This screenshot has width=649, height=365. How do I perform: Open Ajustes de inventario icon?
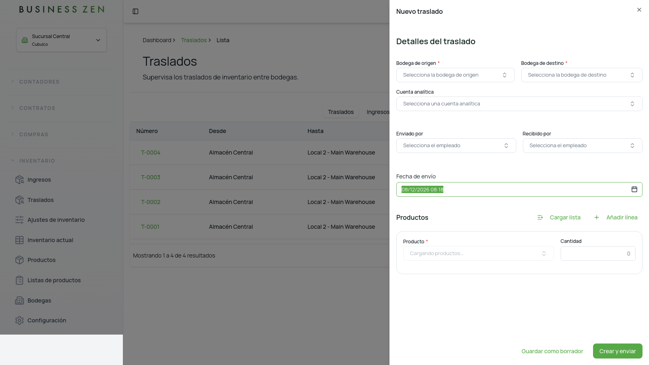coord(19,220)
